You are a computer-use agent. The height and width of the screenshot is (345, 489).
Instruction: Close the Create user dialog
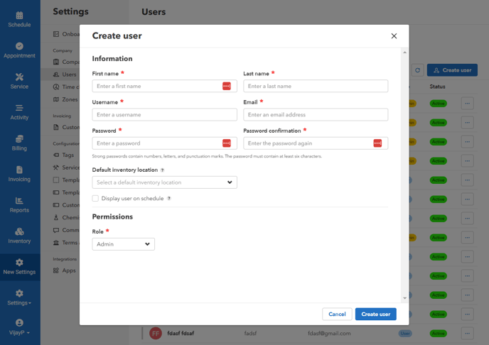click(394, 36)
